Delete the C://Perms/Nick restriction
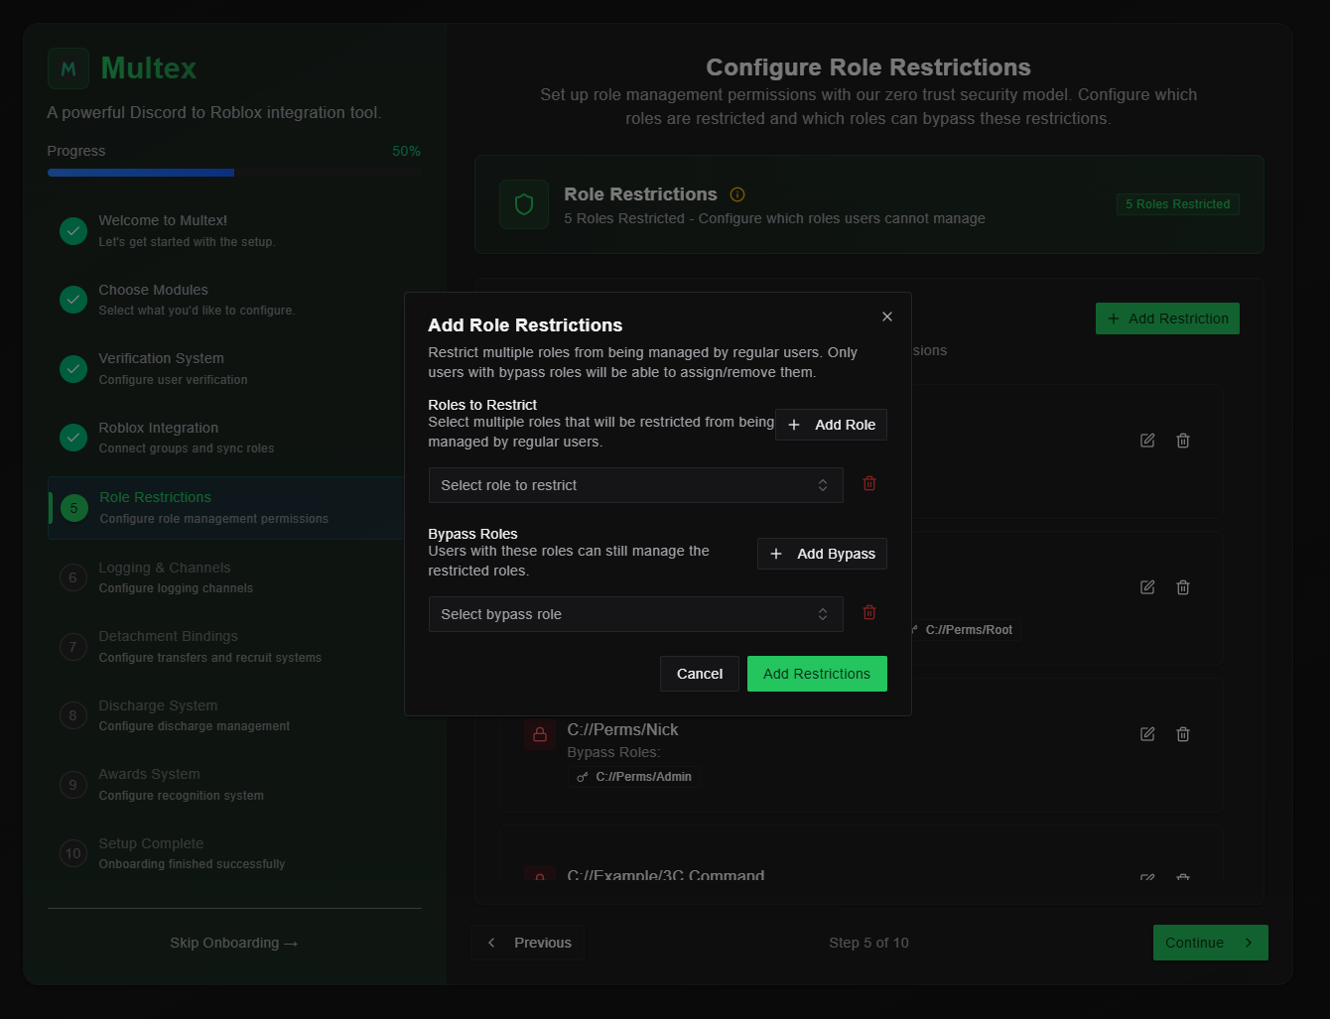 click(1183, 734)
